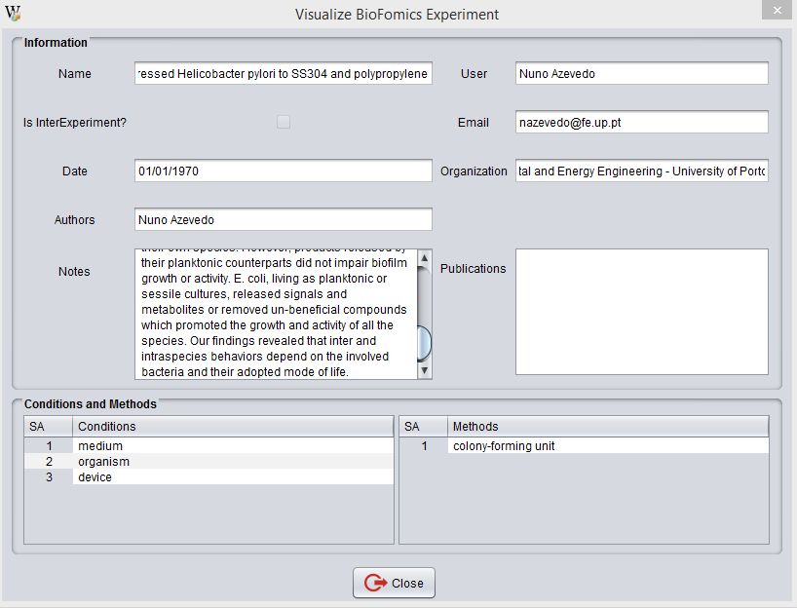
Task: Click the empty Publications text area
Action: click(x=641, y=312)
